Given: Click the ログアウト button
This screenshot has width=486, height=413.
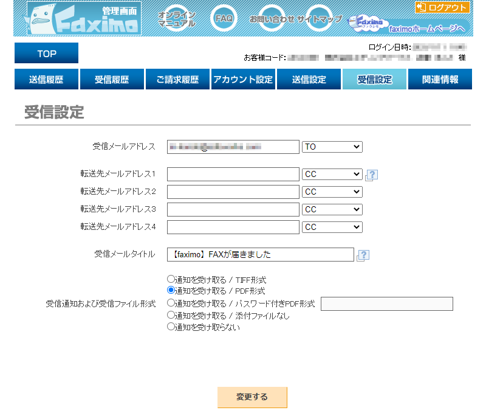Looking at the screenshot, I should (x=442, y=7).
